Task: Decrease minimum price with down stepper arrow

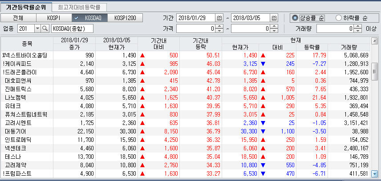Action: click(219, 31)
